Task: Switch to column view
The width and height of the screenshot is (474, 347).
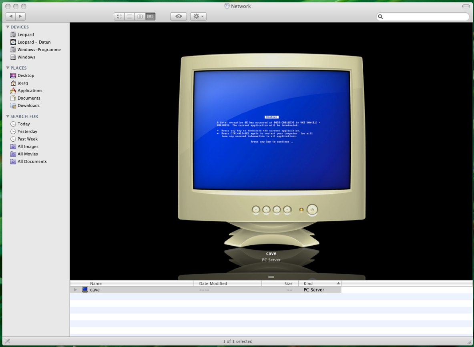Action: [140, 16]
